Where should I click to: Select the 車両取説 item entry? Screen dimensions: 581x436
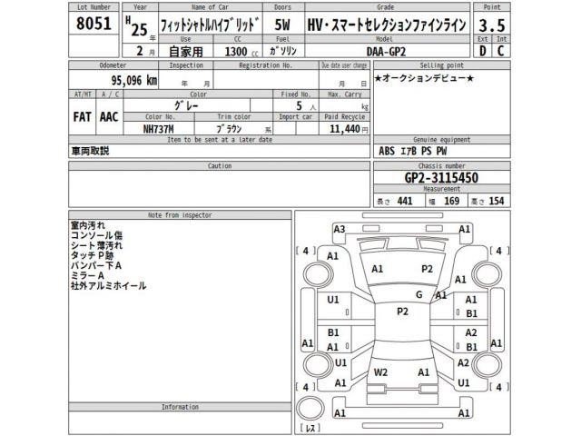[x=90, y=152]
